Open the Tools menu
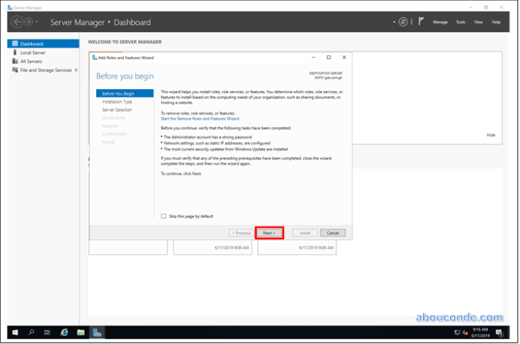 pos(460,23)
